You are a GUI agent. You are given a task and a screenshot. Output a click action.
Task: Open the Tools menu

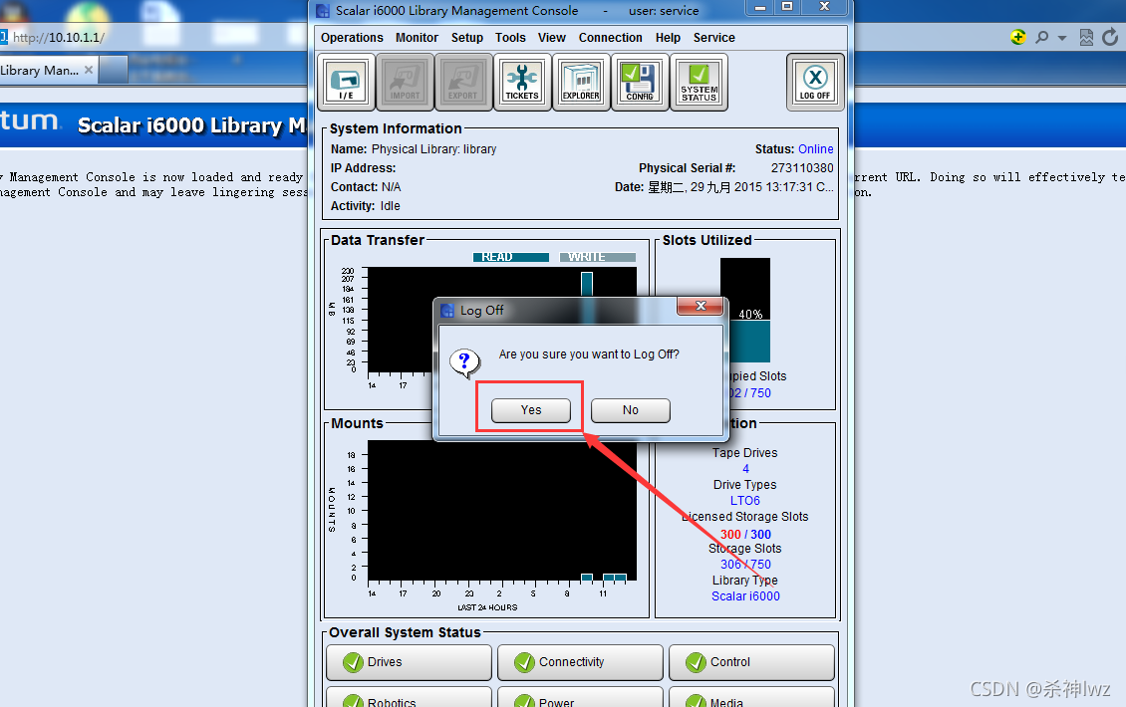point(510,37)
